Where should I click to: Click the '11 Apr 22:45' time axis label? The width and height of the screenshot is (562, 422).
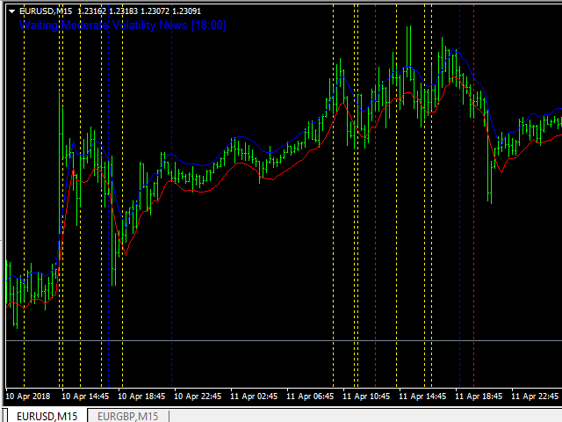click(x=535, y=397)
